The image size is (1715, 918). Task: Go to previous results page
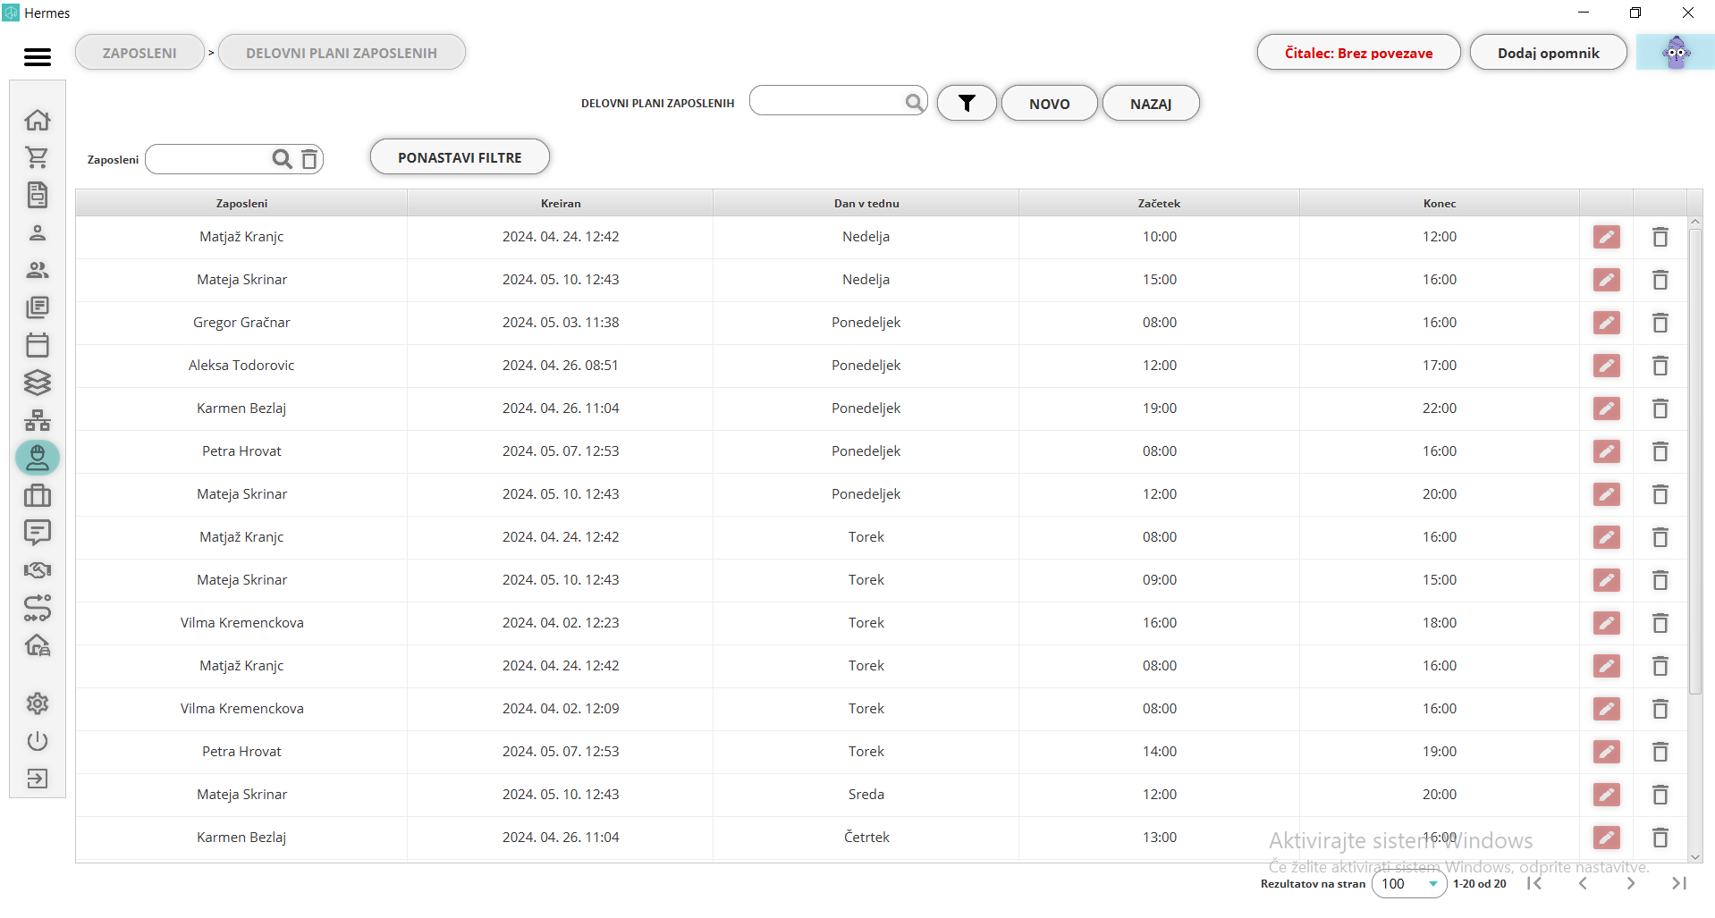pos(1583,883)
